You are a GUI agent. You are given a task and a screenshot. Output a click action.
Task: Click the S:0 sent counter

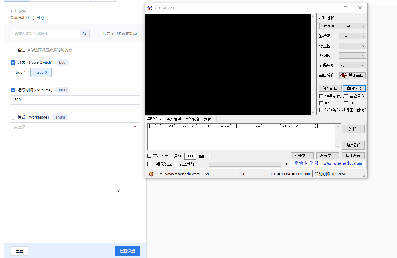coord(208,174)
